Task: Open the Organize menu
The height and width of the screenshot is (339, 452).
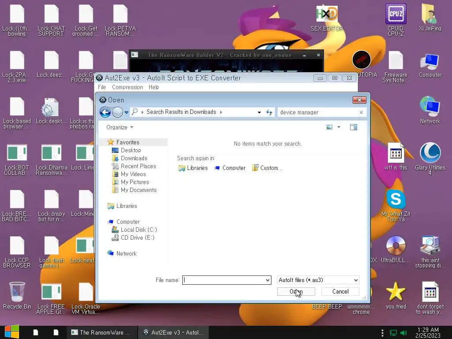Action: point(120,128)
